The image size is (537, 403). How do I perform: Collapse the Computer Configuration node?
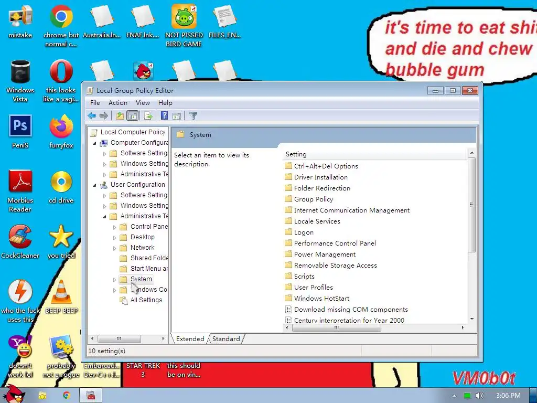[94, 143]
